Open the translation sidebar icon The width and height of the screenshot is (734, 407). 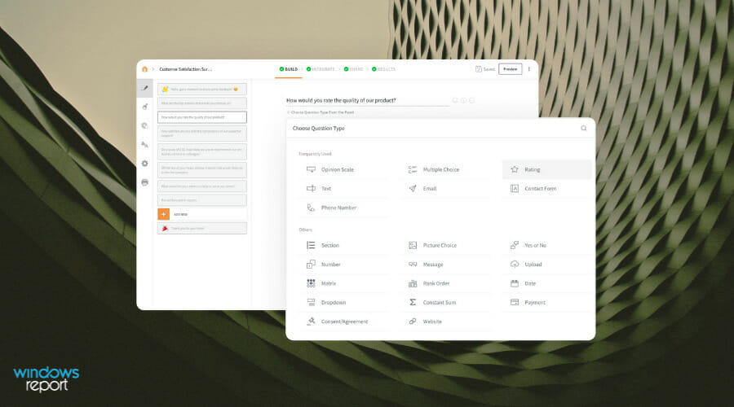pos(144,144)
